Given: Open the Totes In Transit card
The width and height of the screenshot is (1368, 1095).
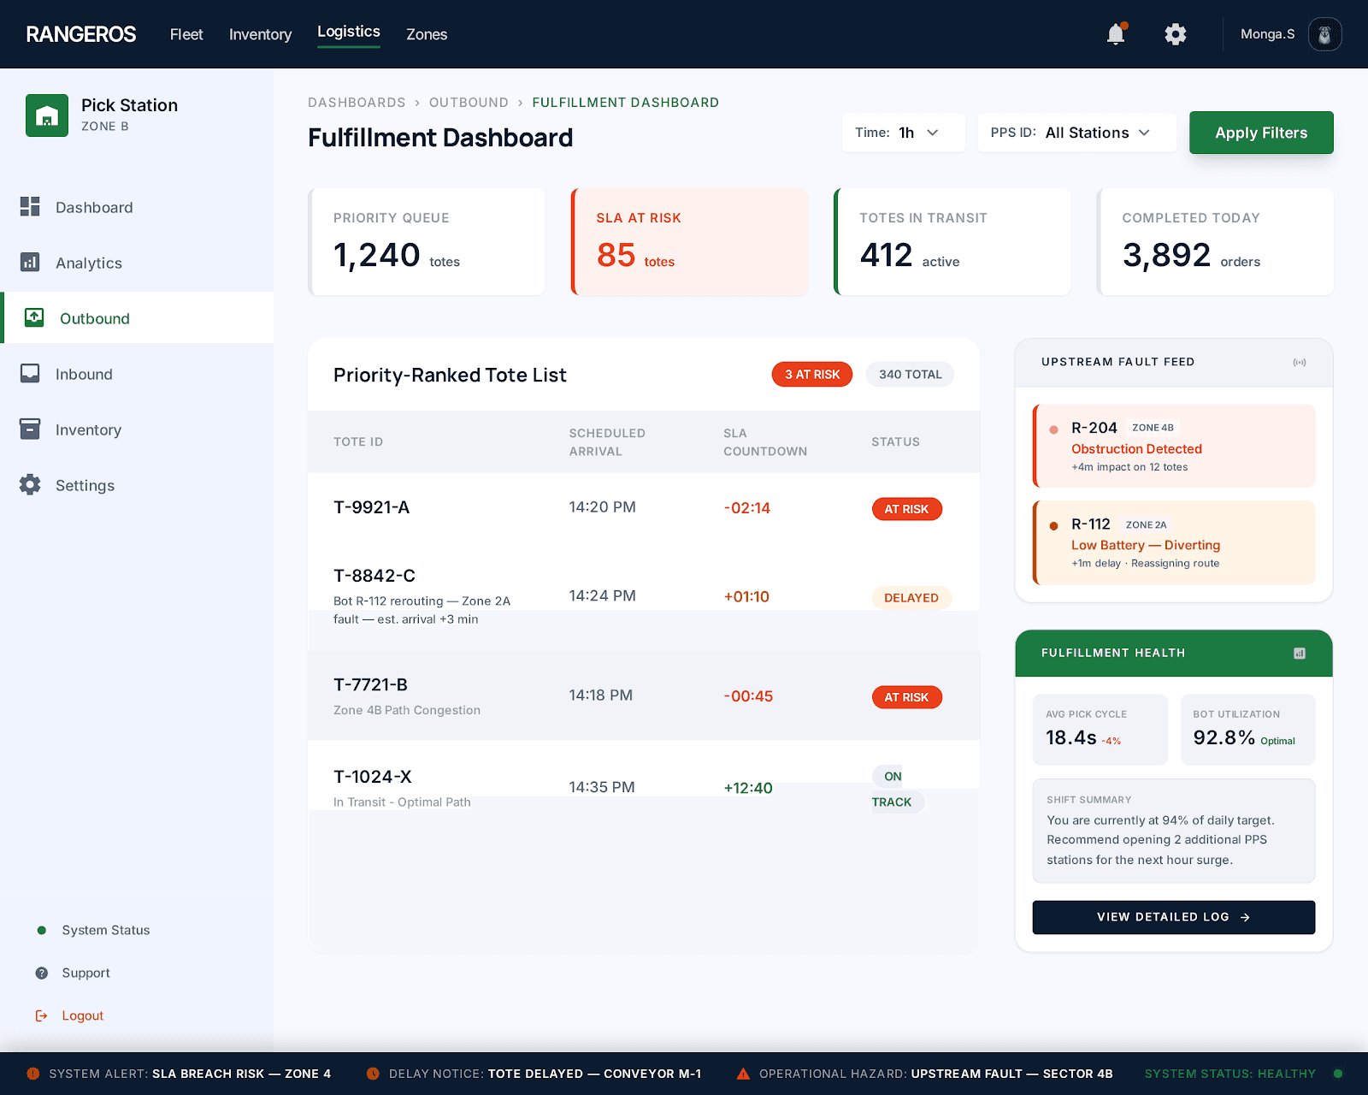Looking at the screenshot, I should click(x=952, y=242).
